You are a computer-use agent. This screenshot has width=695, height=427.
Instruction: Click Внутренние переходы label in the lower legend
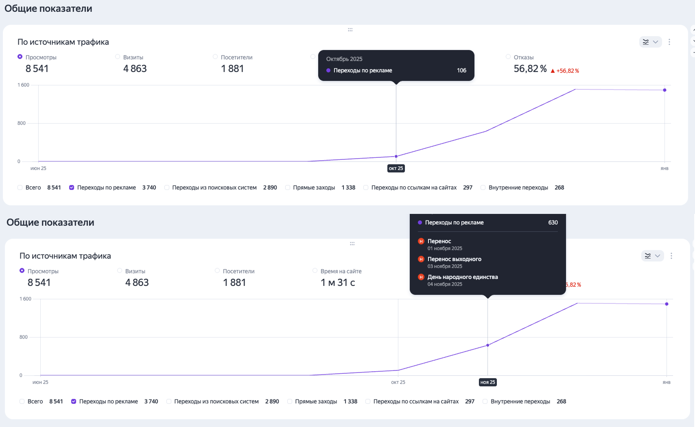tap(520, 401)
